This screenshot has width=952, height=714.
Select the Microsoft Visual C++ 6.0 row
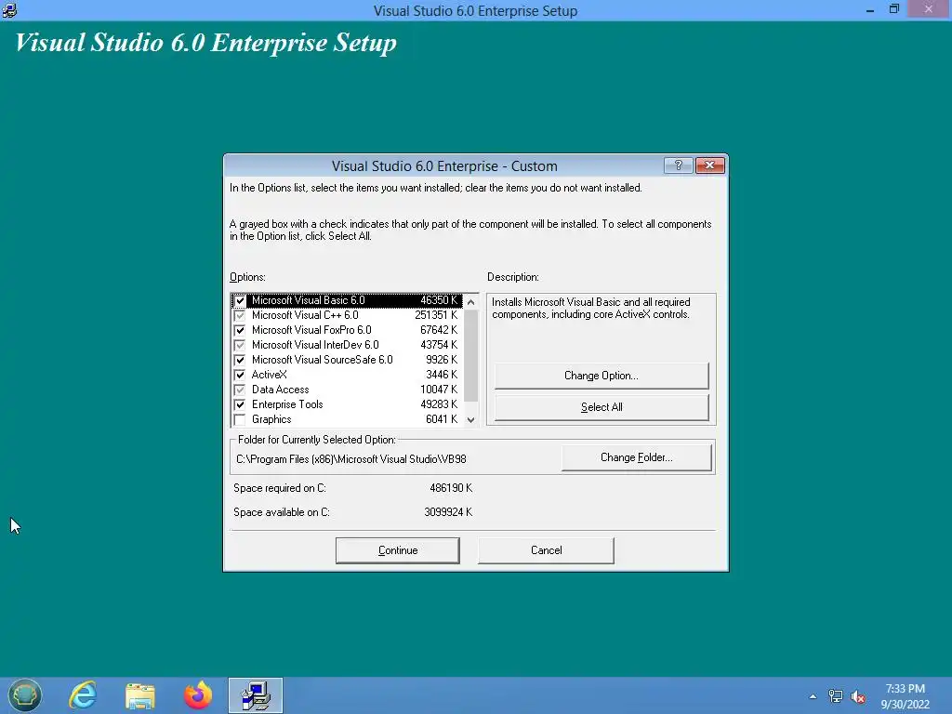click(x=347, y=316)
